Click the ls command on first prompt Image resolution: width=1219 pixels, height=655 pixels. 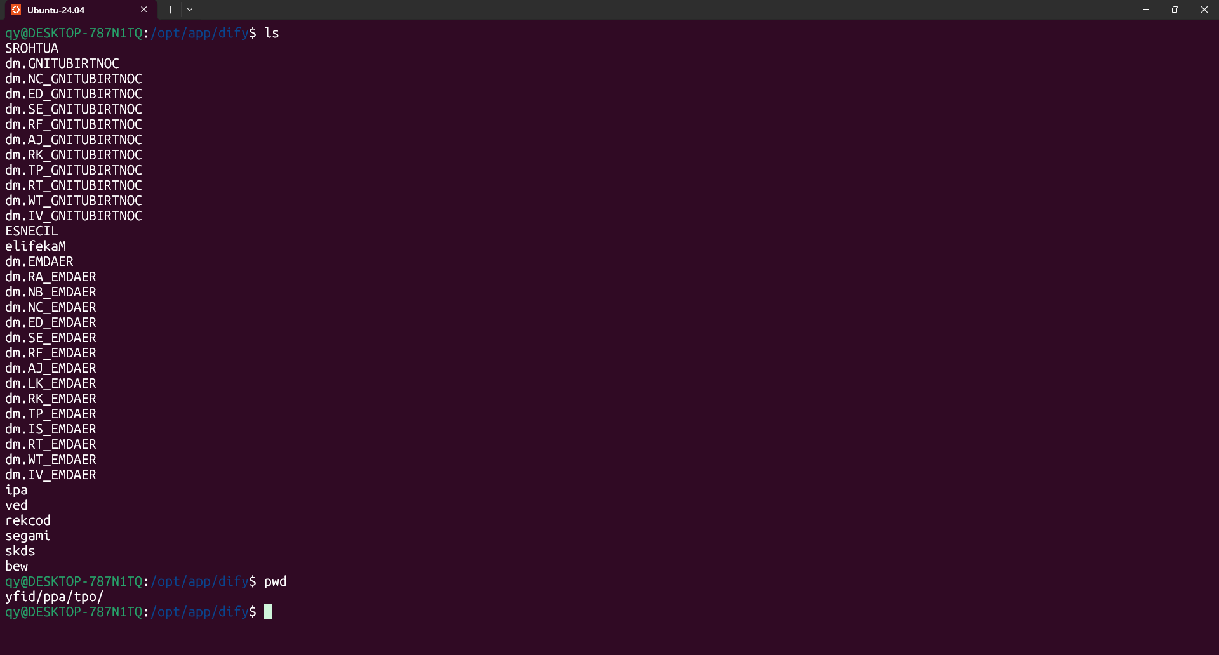pyautogui.click(x=272, y=33)
